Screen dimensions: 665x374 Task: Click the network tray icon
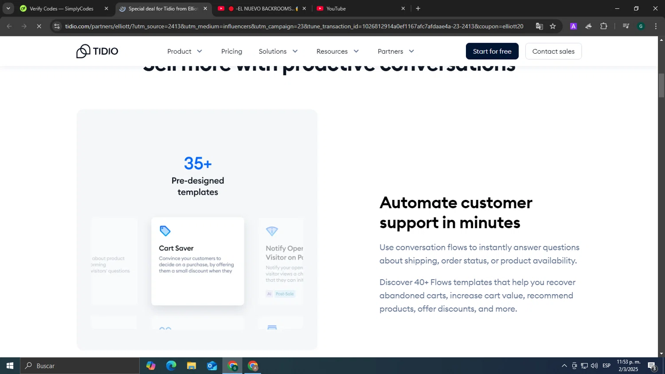point(584,366)
